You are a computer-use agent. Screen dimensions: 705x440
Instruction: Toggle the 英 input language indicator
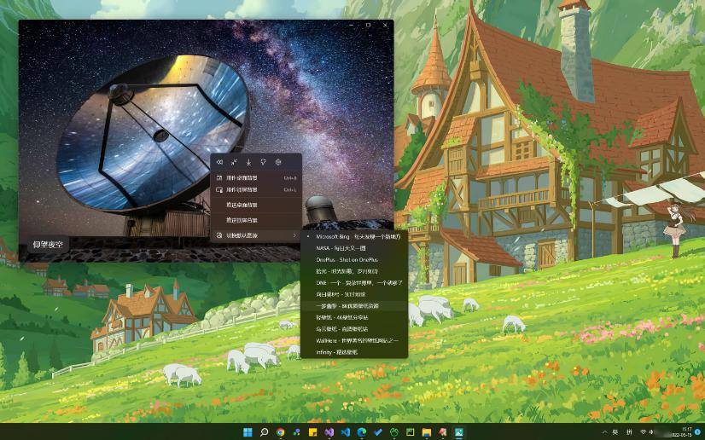[615, 432]
